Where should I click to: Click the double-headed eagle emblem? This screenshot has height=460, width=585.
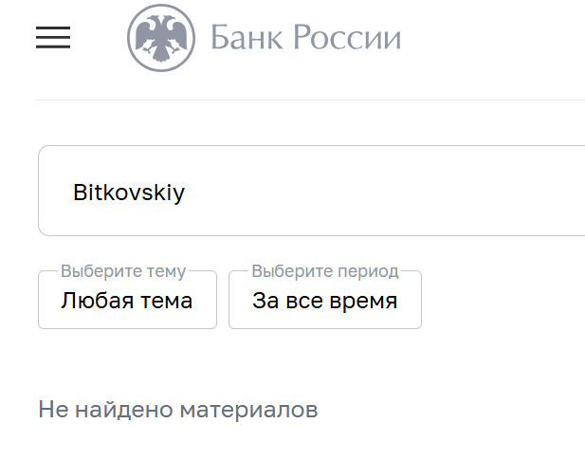[x=162, y=37]
